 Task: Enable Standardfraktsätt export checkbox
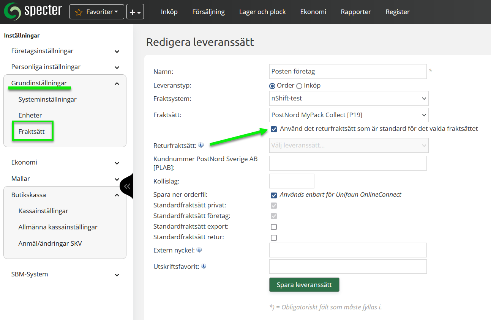(x=274, y=227)
